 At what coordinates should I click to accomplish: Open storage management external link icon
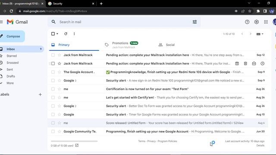(x=77, y=145)
